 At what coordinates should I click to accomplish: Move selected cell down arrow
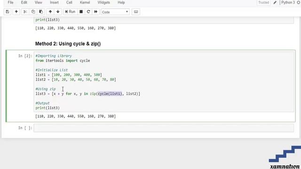pos(58,12)
